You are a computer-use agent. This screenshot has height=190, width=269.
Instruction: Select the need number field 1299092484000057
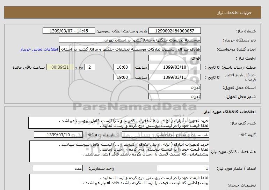click(174, 31)
